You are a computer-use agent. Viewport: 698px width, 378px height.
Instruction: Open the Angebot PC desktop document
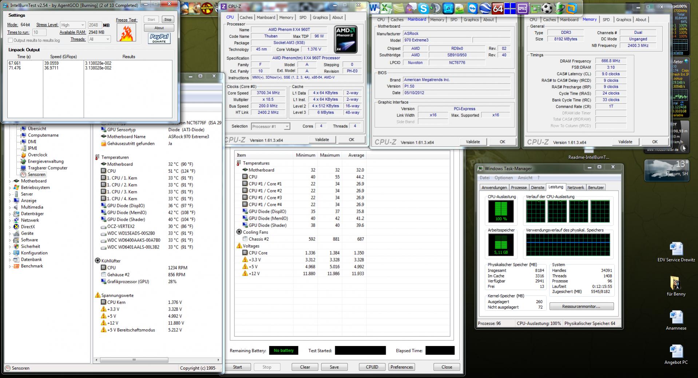(x=676, y=354)
